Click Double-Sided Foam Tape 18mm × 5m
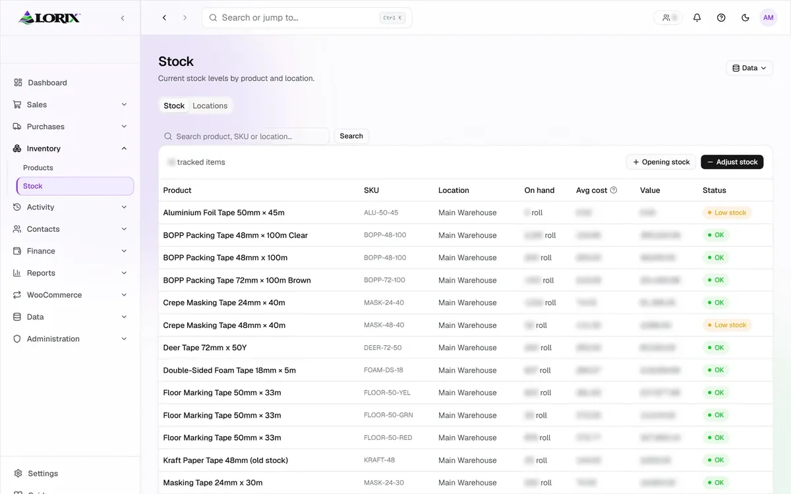Image resolution: width=791 pixels, height=494 pixels. 229,370
